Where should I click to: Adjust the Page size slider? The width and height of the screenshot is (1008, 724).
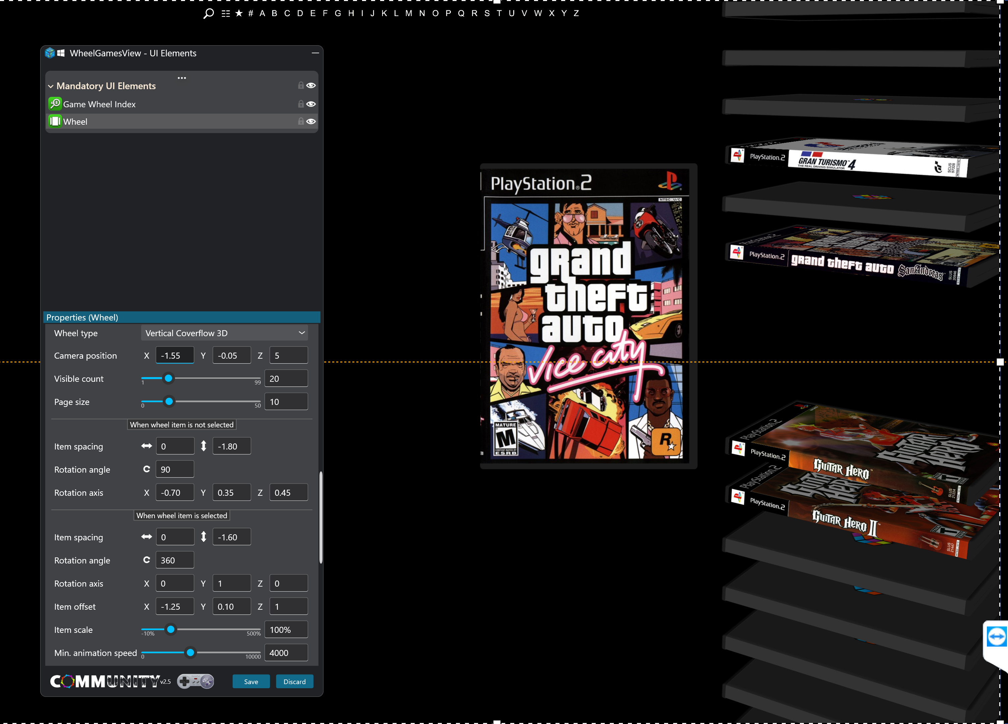(x=169, y=401)
